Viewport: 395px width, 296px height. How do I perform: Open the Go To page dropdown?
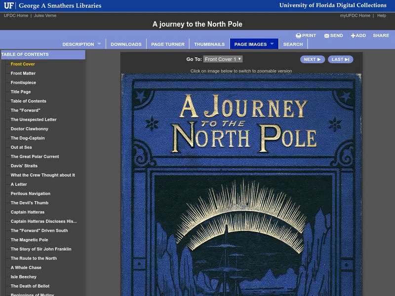pyautogui.click(x=223, y=59)
